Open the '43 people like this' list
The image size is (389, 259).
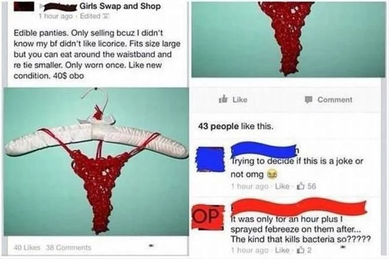point(236,126)
